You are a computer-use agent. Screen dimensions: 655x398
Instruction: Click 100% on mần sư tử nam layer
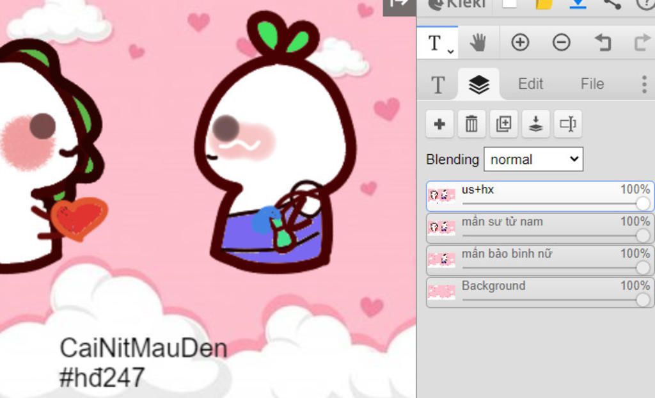635,221
